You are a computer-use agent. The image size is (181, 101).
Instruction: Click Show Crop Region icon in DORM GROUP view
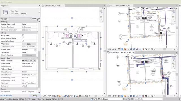[68, 96]
